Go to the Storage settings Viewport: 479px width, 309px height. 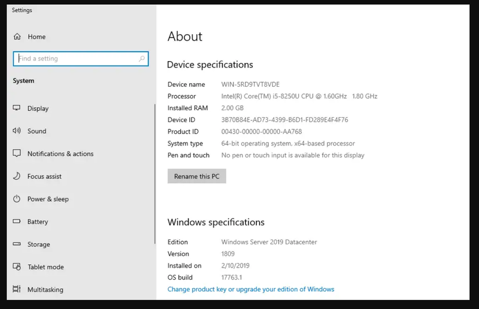coord(38,244)
